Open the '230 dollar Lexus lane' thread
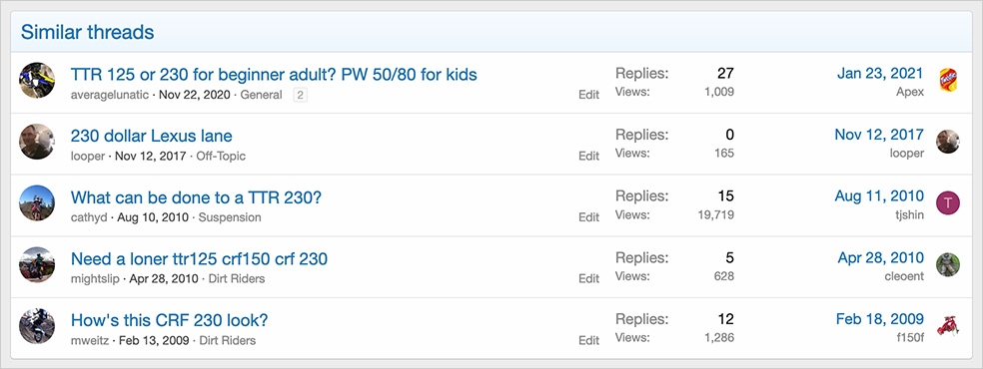This screenshot has height=369, width=983. click(152, 136)
